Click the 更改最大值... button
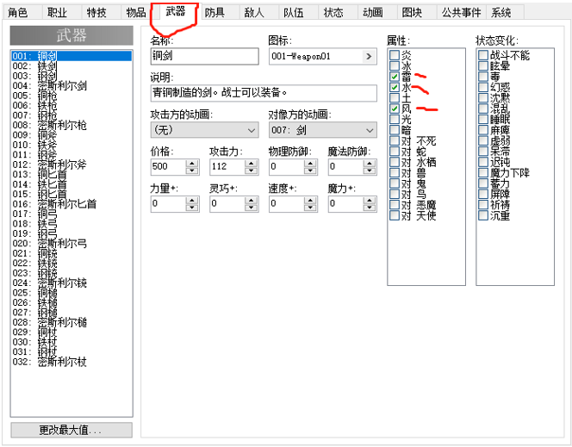572x447 pixels. (71, 431)
